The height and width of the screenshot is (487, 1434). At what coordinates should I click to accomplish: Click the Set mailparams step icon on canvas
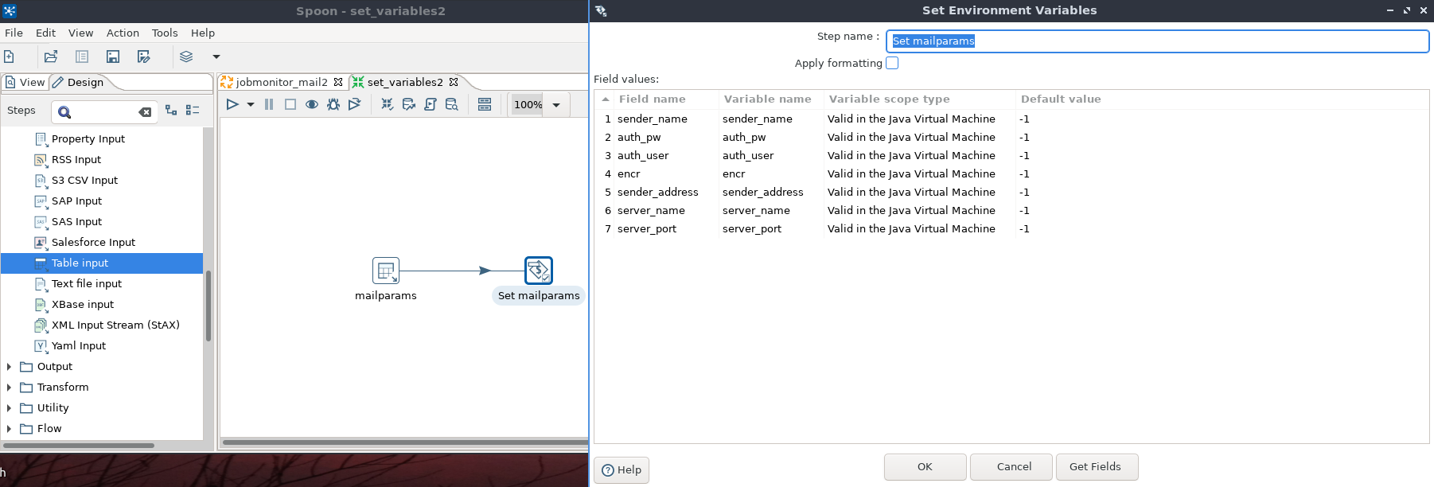tap(539, 271)
